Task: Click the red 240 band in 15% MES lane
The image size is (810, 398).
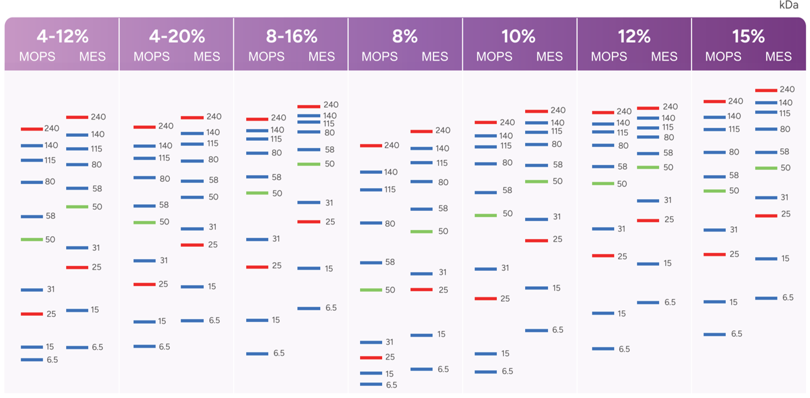Action: [766, 90]
